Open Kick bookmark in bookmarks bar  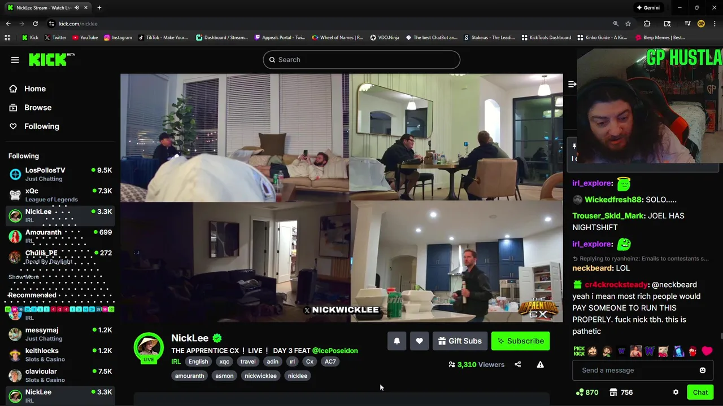(30, 38)
